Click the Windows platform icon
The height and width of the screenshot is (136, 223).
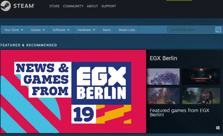click(218, 128)
